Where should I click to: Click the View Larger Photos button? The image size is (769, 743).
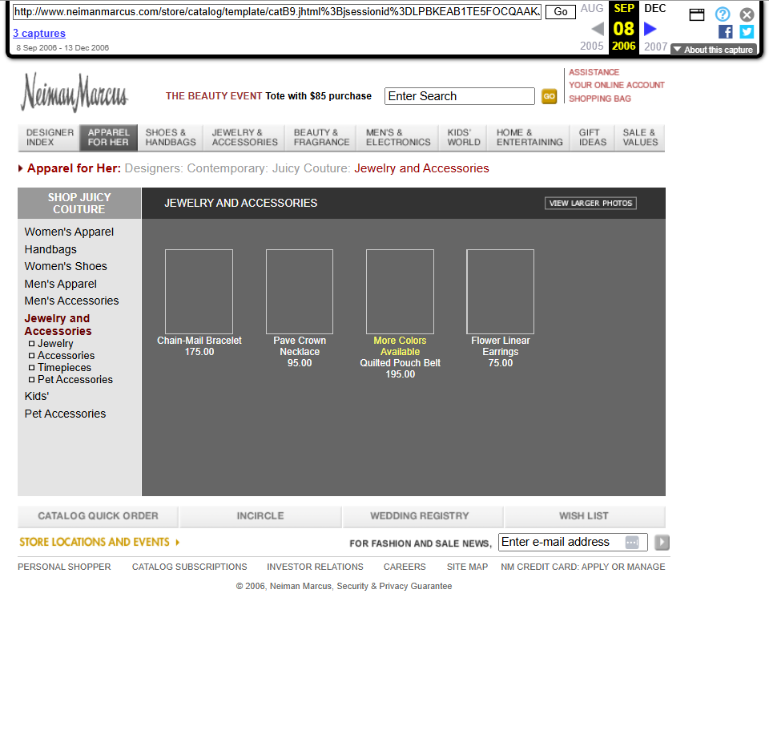tap(590, 203)
